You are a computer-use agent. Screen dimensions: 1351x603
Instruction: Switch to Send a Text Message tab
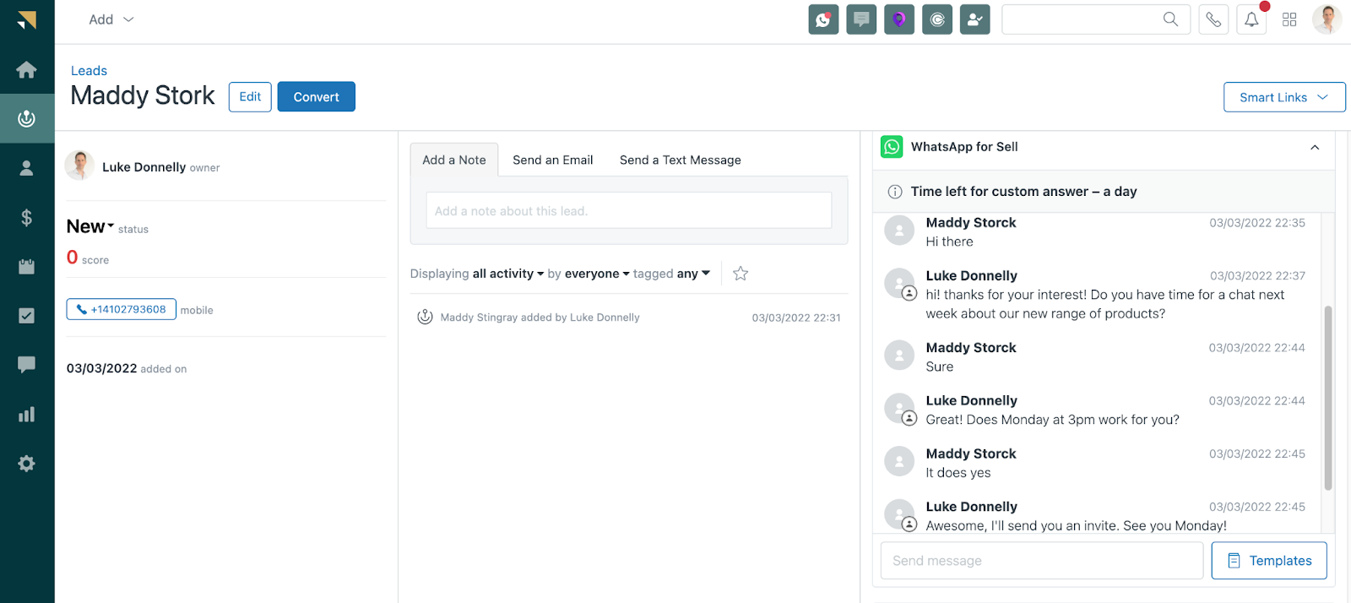click(x=681, y=160)
